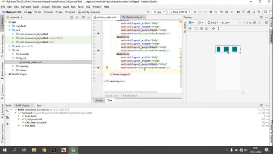This screenshot has height=154, width=273.
Task: Expand the Run tasks build step
Action: coord(19,126)
